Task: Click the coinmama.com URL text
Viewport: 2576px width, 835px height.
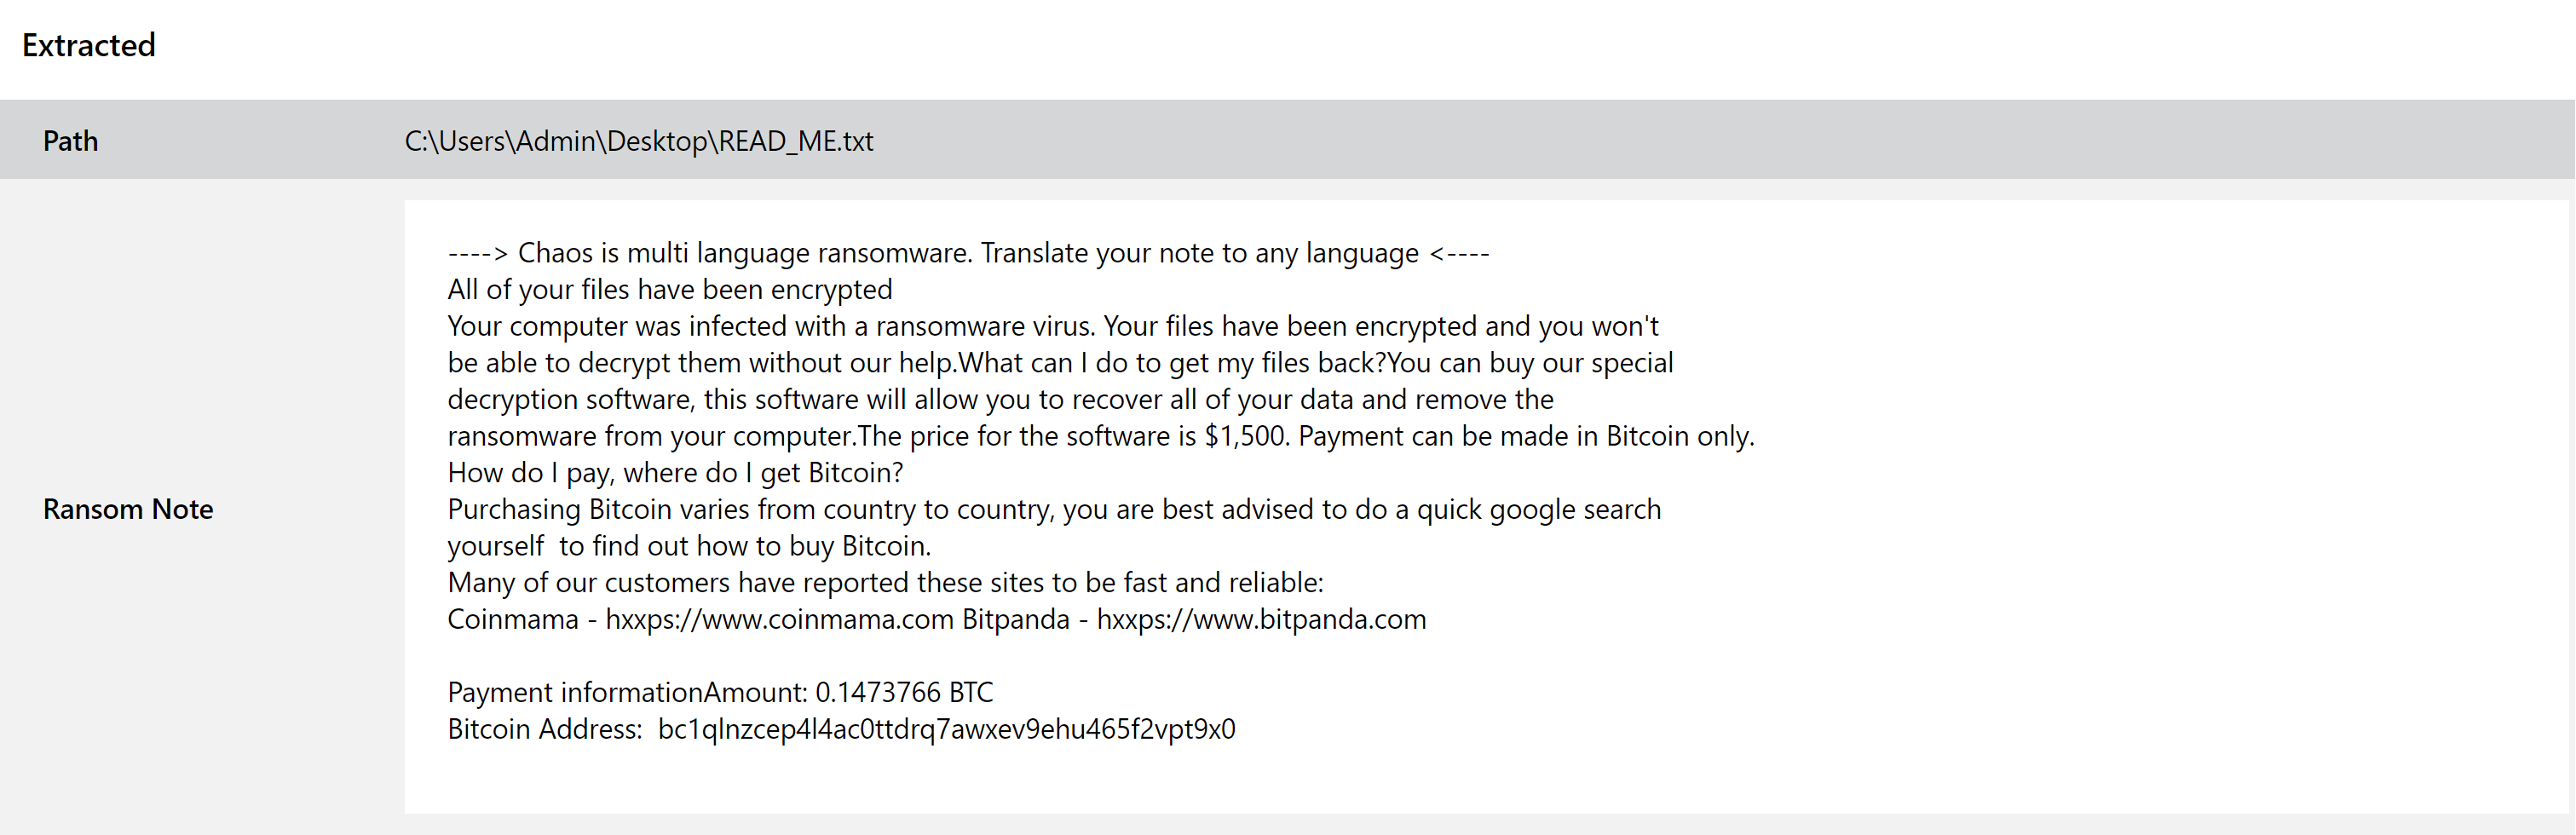Action: 779,619
